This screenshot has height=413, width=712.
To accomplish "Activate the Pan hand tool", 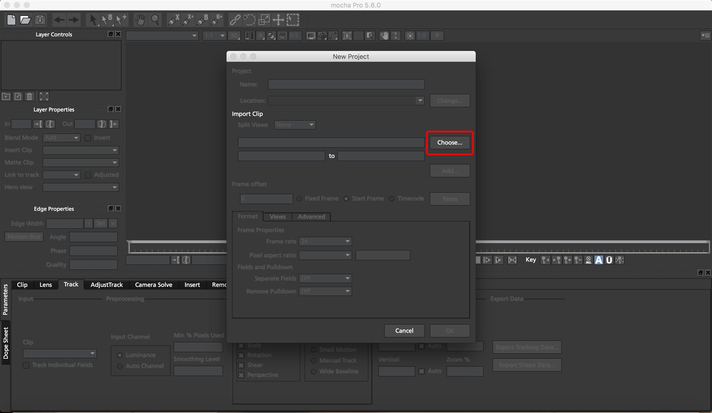I will pyautogui.click(x=140, y=20).
